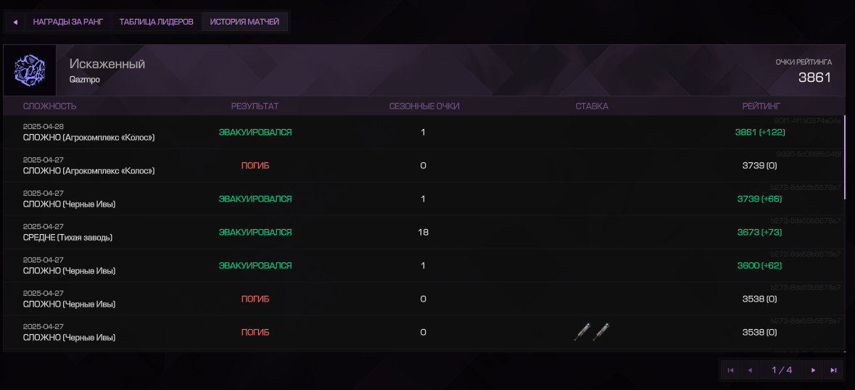Image resolution: width=855 pixels, height=390 pixels.
Task: Jump to first page of match history
Action: [x=730, y=370]
